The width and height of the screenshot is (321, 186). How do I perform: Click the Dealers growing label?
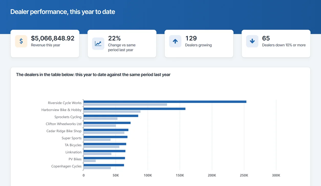(x=198, y=45)
